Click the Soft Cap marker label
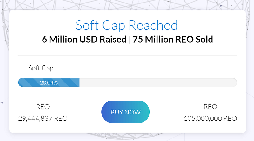 pos(41,68)
